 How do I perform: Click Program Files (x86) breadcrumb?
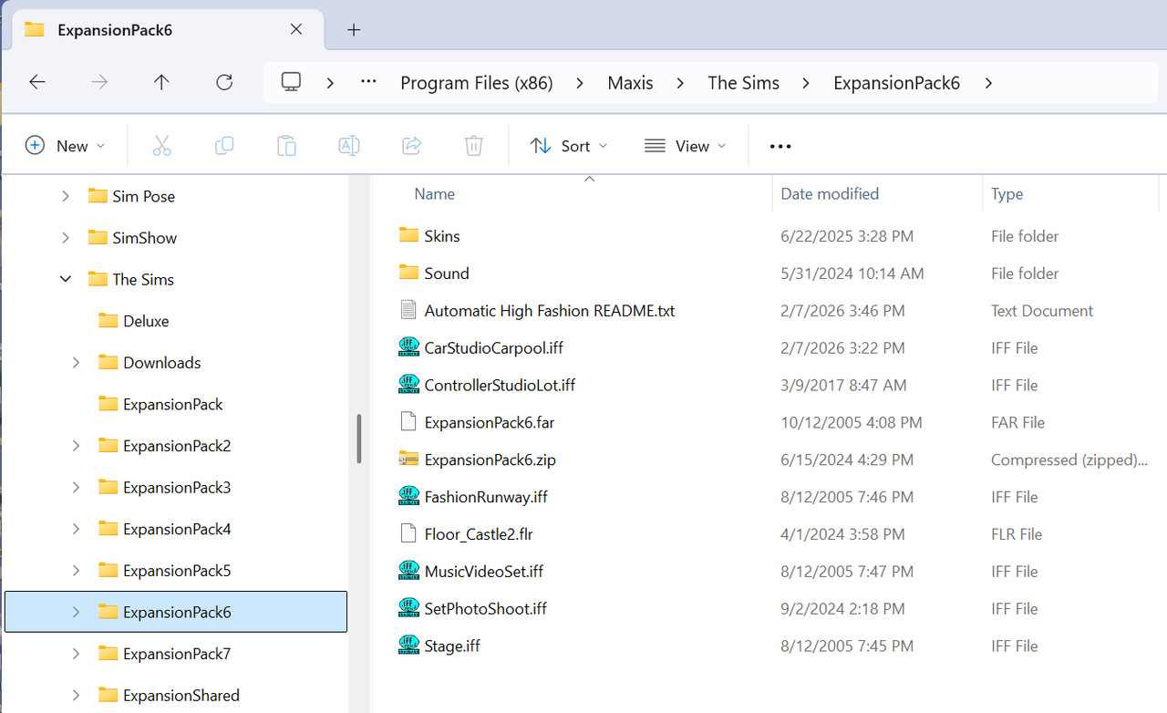point(477,83)
